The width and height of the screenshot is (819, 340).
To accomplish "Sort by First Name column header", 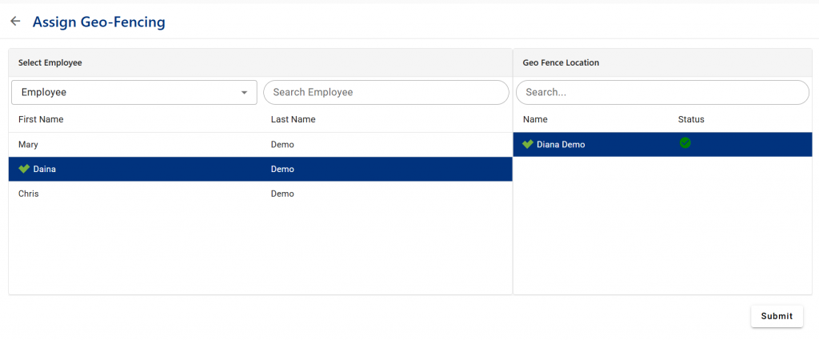I will tap(41, 120).
